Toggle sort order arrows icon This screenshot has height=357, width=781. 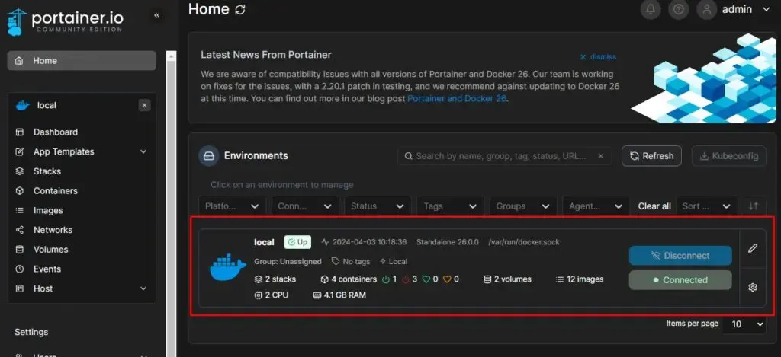754,206
